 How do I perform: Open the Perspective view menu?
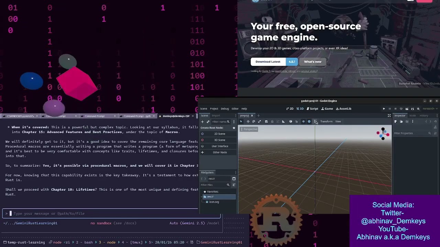pos(249,129)
